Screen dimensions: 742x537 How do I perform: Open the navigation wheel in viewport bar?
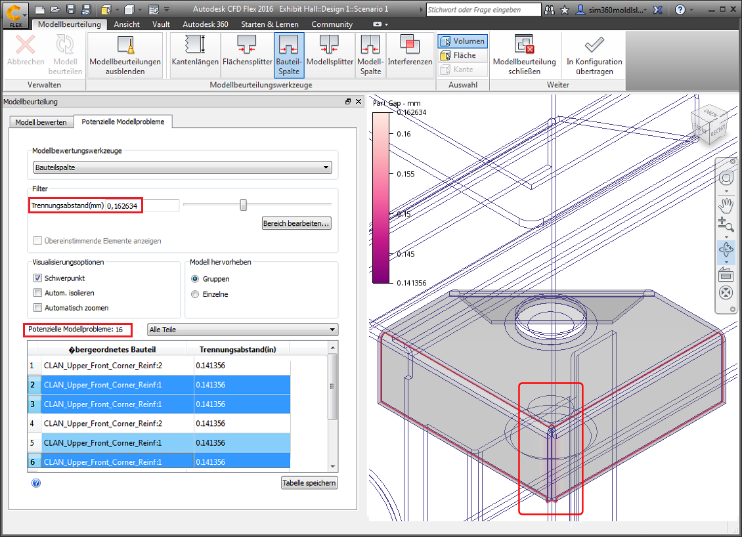coord(726,179)
